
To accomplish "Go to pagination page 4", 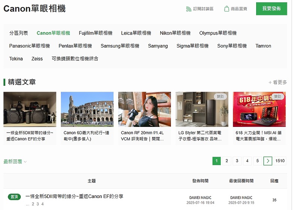I will click(x=248, y=161).
